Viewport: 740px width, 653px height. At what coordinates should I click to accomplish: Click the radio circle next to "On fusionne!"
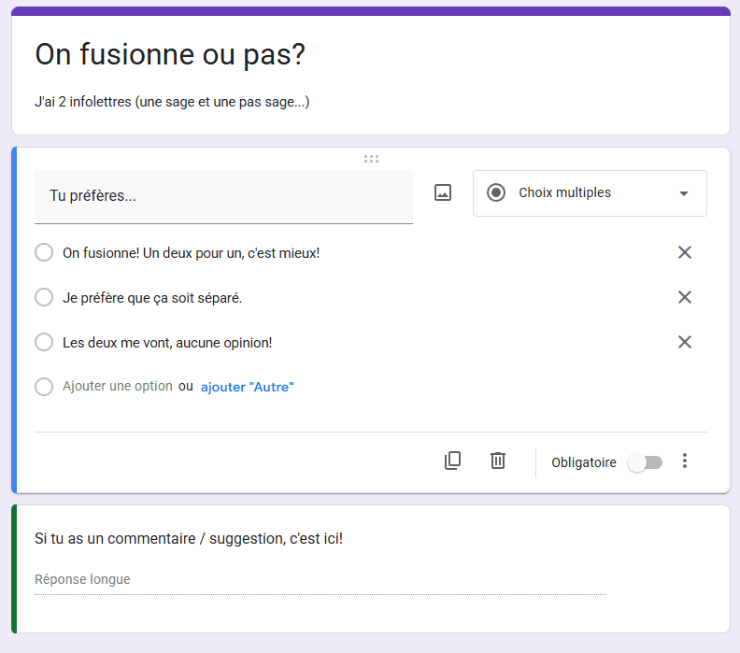click(x=44, y=252)
